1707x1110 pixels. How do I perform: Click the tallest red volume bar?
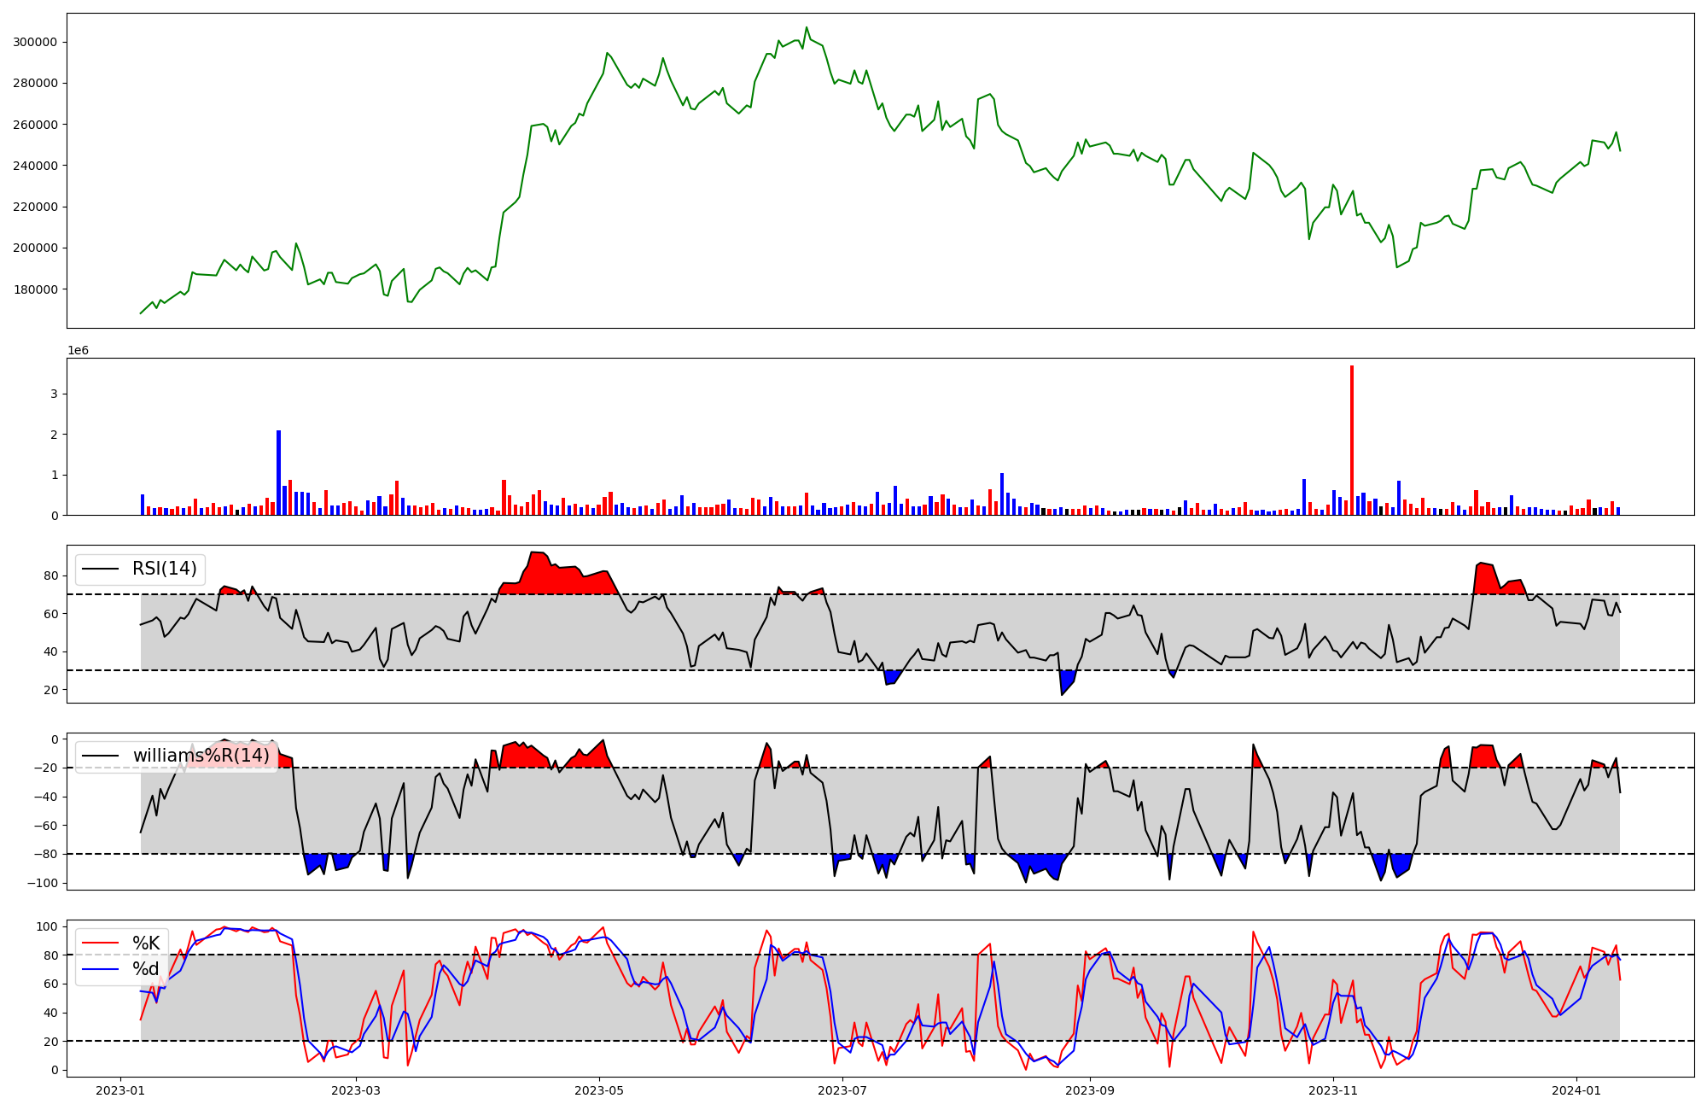(x=1352, y=440)
